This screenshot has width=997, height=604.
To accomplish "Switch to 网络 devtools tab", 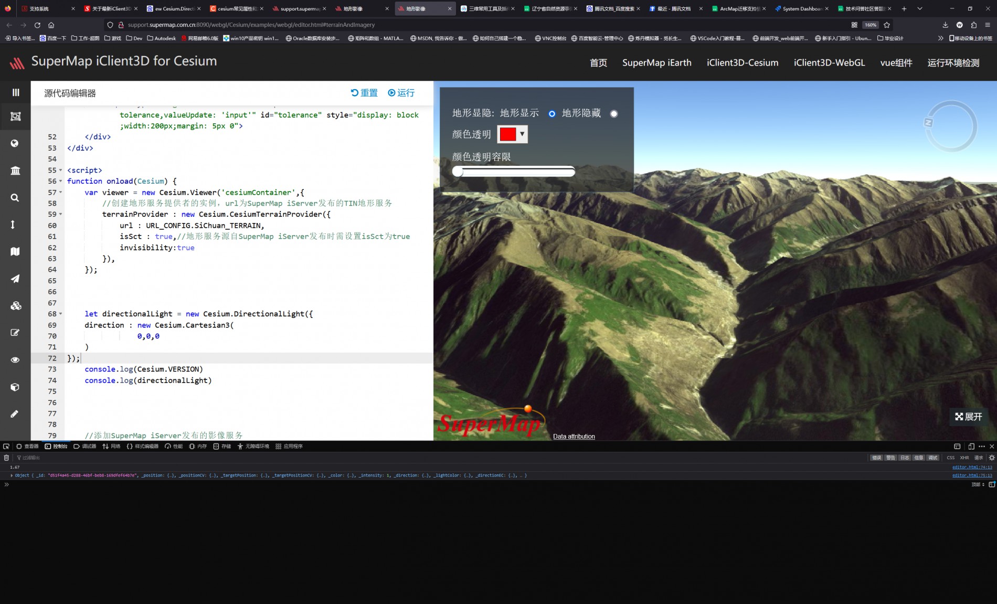I will 111,447.
